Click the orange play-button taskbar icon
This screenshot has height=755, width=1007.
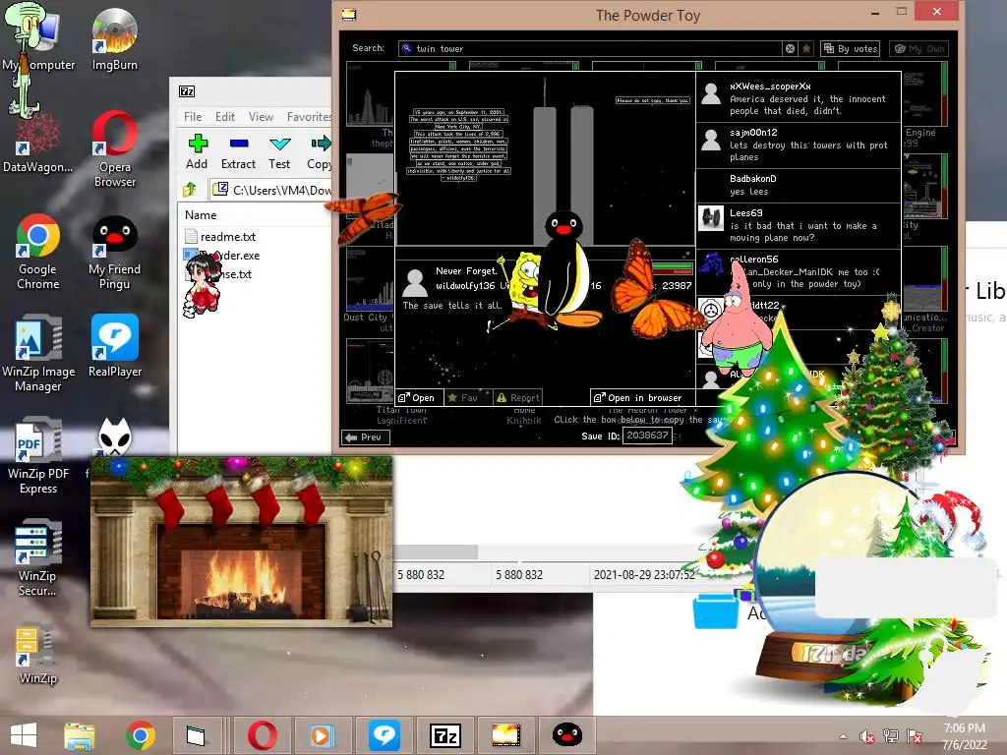323,735
